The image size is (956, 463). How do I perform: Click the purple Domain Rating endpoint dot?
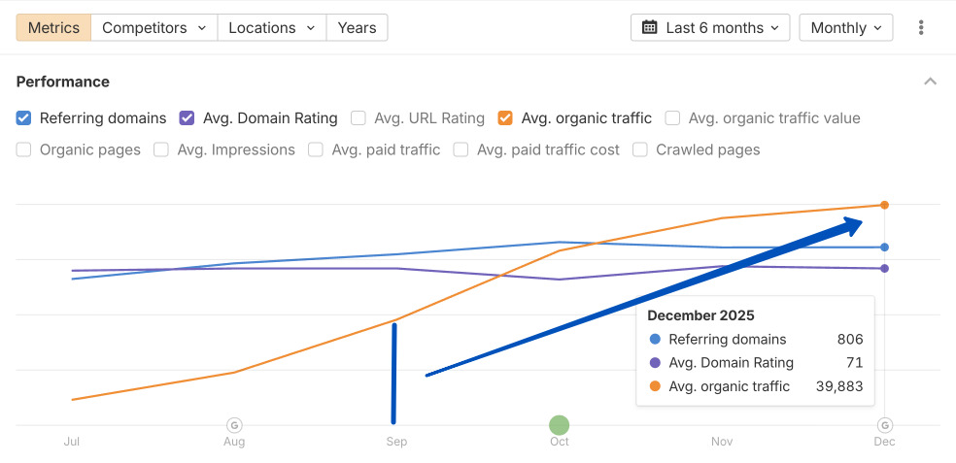pos(884,268)
